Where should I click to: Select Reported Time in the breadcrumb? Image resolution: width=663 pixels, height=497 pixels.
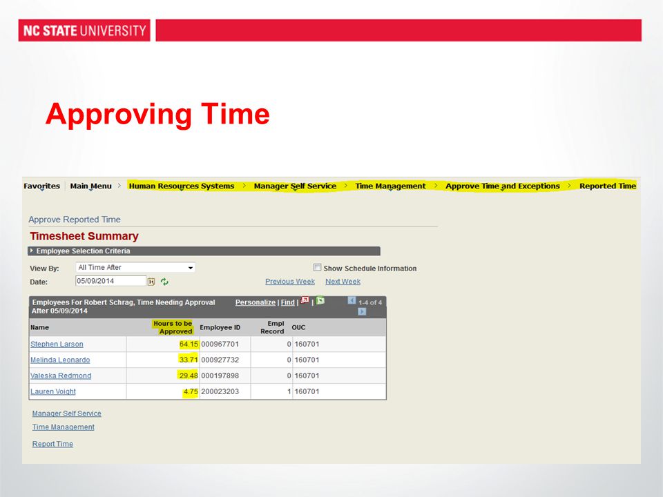point(608,186)
